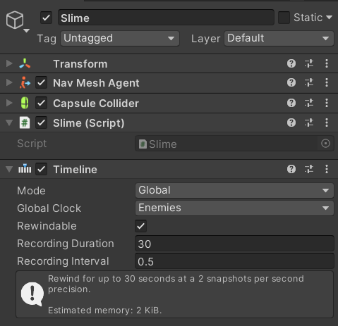The height and width of the screenshot is (326, 338).
Task: Open Transform component more options menu
Action: [327, 63]
